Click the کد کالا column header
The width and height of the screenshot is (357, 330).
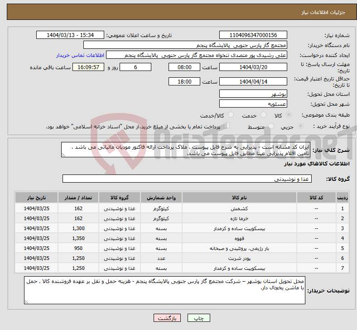316,198
